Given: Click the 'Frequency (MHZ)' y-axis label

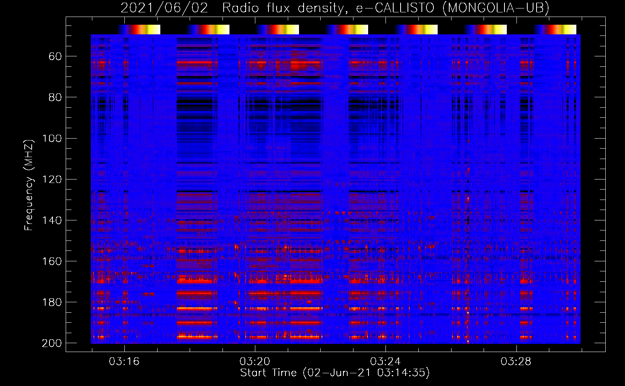Looking at the screenshot, I should (x=29, y=185).
